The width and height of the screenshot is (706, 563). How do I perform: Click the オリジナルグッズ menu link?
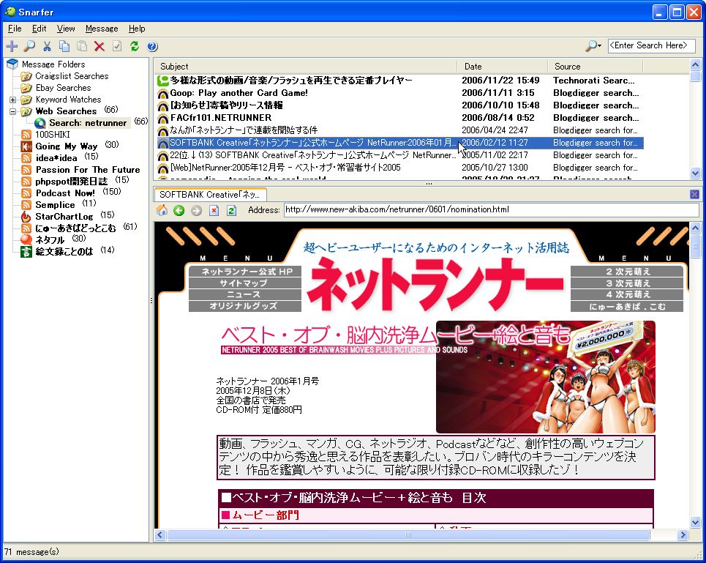point(245,306)
